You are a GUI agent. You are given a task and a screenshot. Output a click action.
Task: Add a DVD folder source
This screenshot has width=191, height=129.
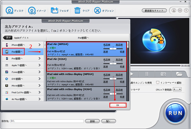pyautogui.click(x=60, y=10)
